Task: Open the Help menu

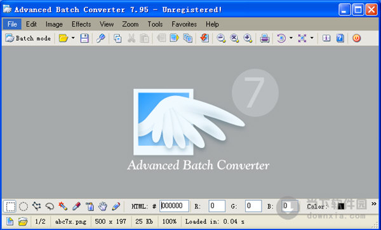Action: 212,24
